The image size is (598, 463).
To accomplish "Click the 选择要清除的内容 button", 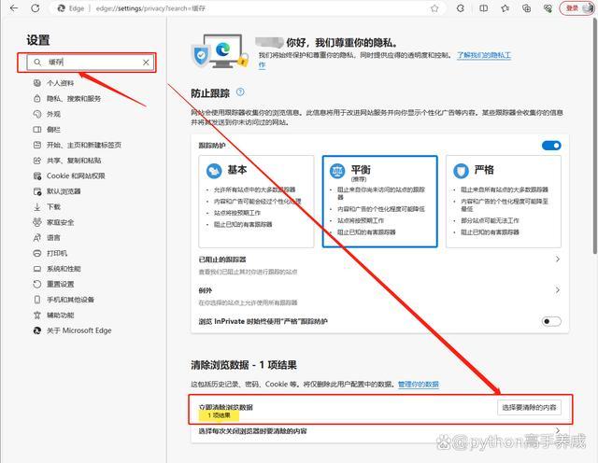I will (529, 408).
